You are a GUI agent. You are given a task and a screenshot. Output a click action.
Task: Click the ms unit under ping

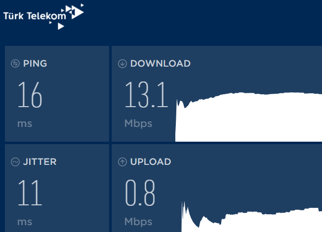click(x=25, y=124)
